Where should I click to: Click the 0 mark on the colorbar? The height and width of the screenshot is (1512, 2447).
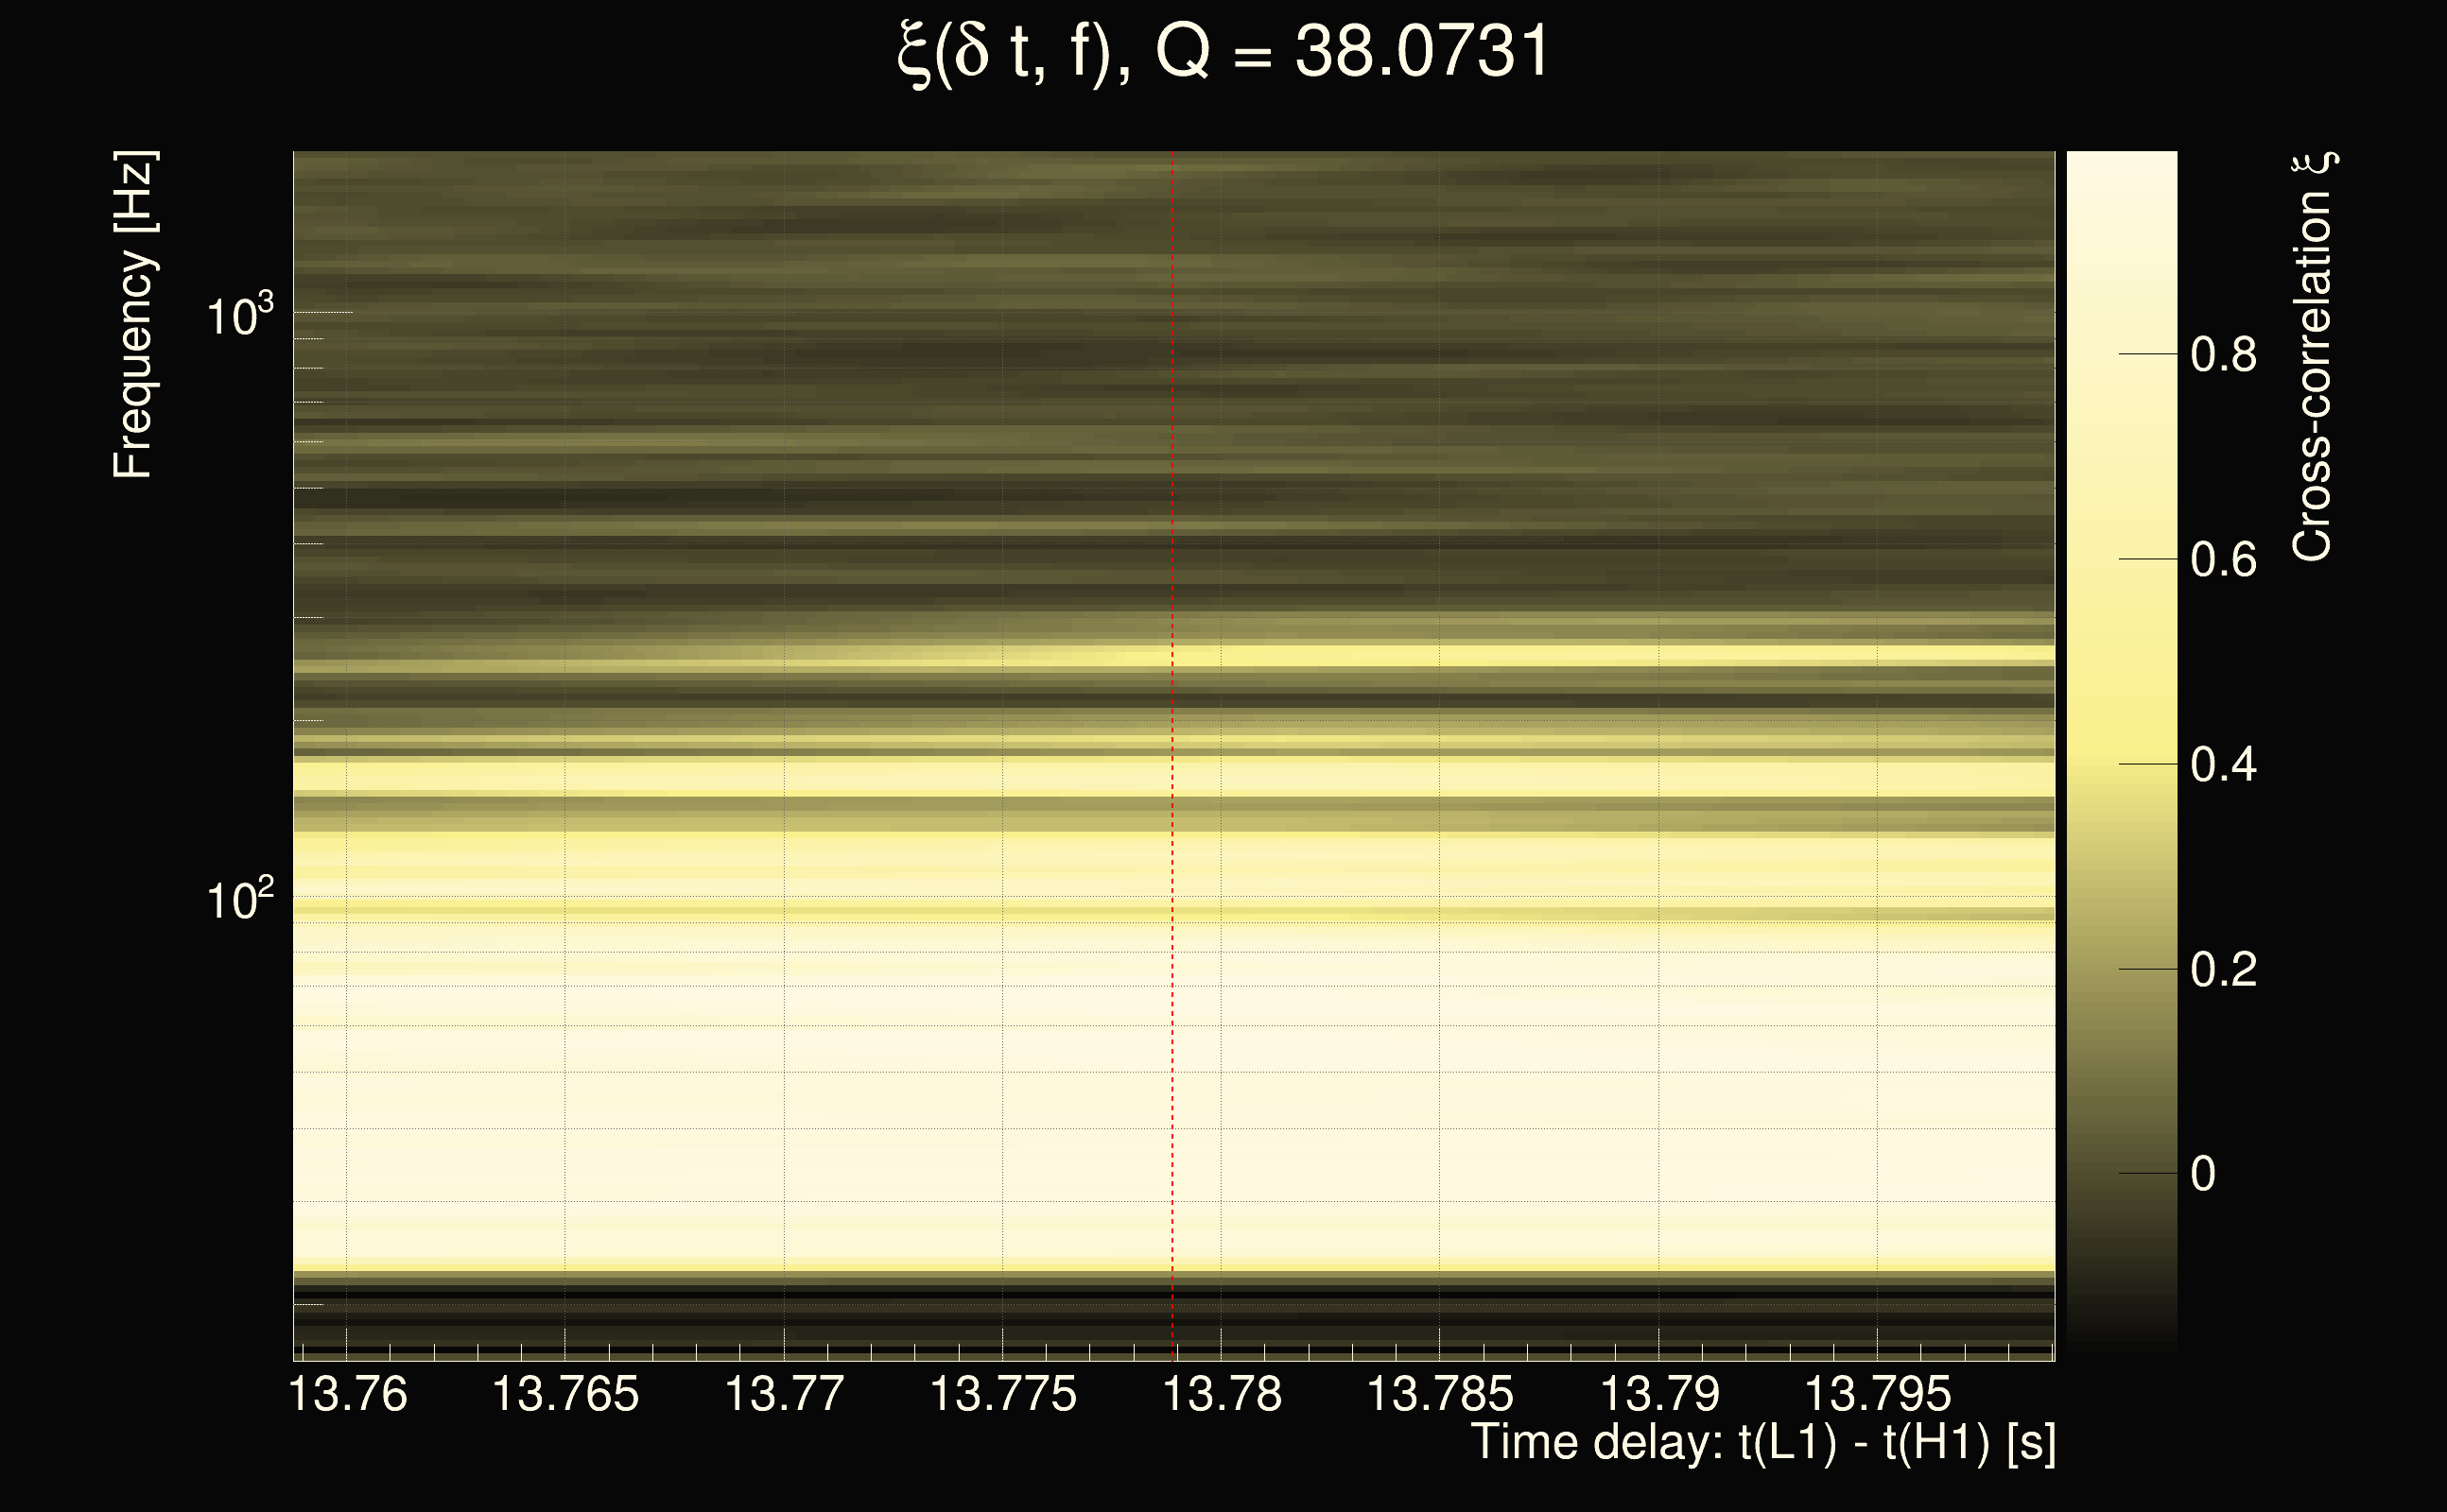pyautogui.click(x=2202, y=1174)
